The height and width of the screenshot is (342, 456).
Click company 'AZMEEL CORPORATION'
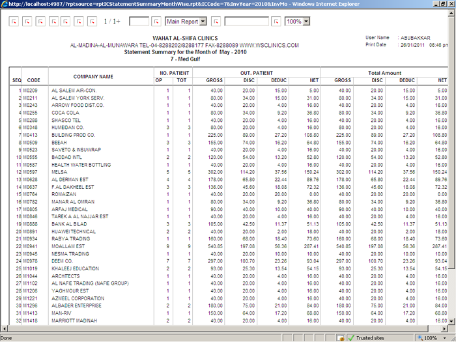[x=78, y=298]
